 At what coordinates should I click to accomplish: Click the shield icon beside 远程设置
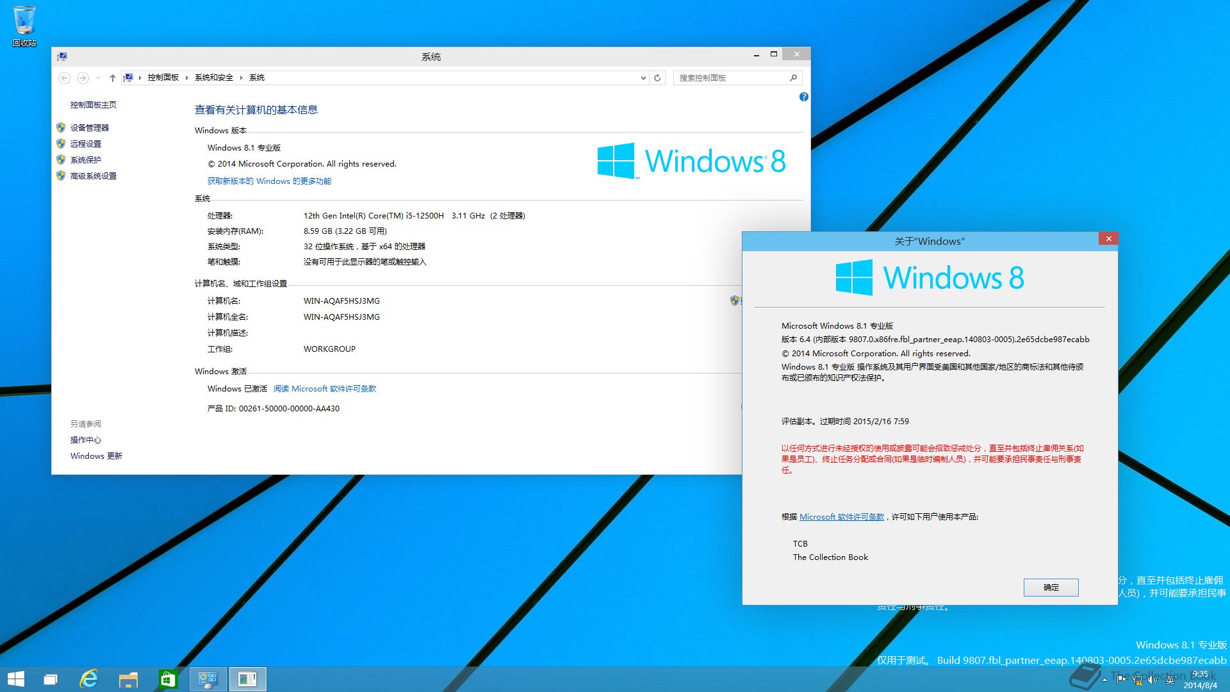(x=61, y=144)
